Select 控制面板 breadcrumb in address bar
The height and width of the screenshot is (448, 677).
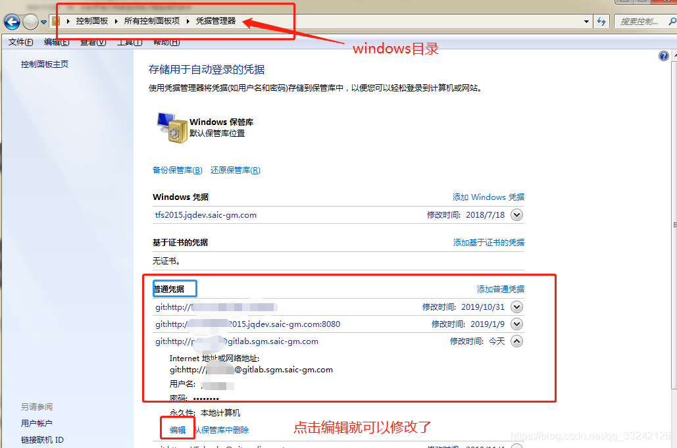pyautogui.click(x=92, y=20)
